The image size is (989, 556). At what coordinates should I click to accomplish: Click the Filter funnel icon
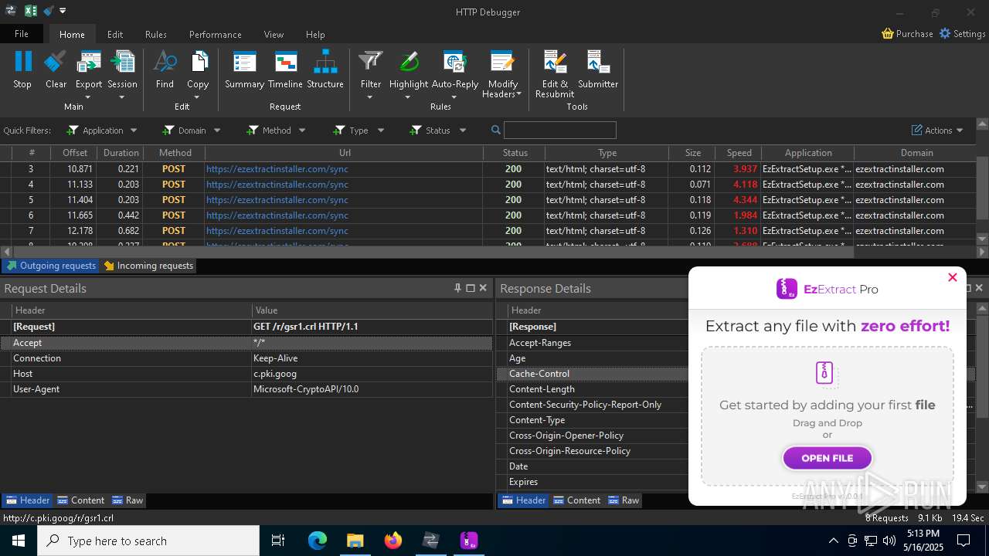click(x=371, y=62)
